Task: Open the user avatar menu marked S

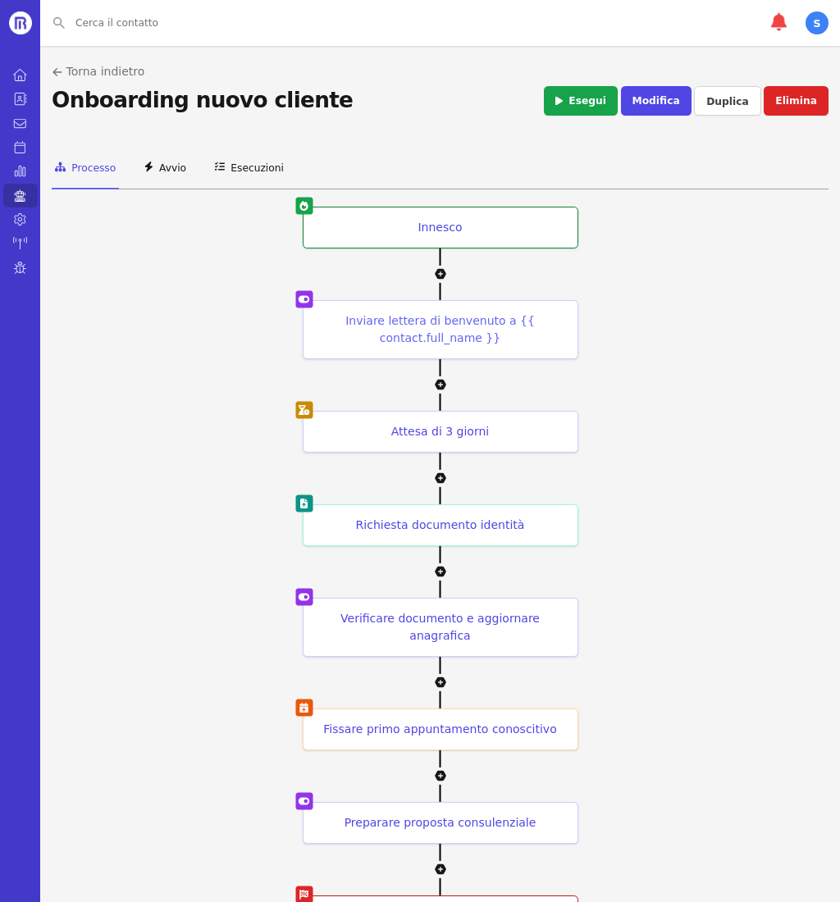Action: 816,22
